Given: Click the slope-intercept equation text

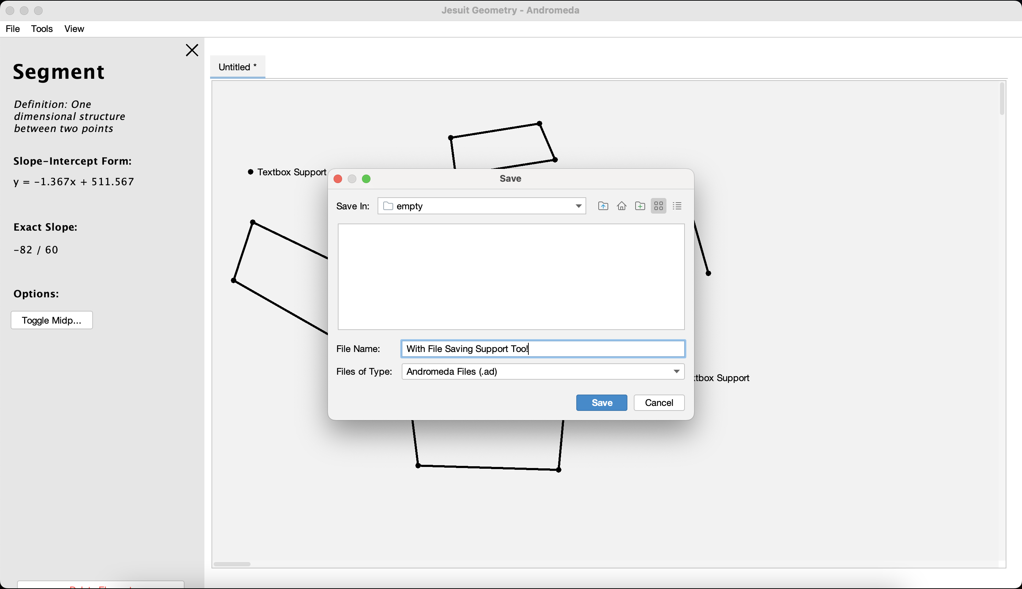Looking at the screenshot, I should point(74,182).
